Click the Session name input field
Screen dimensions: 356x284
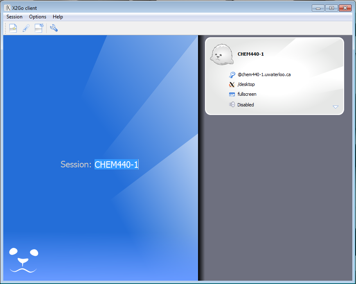(117, 165)
